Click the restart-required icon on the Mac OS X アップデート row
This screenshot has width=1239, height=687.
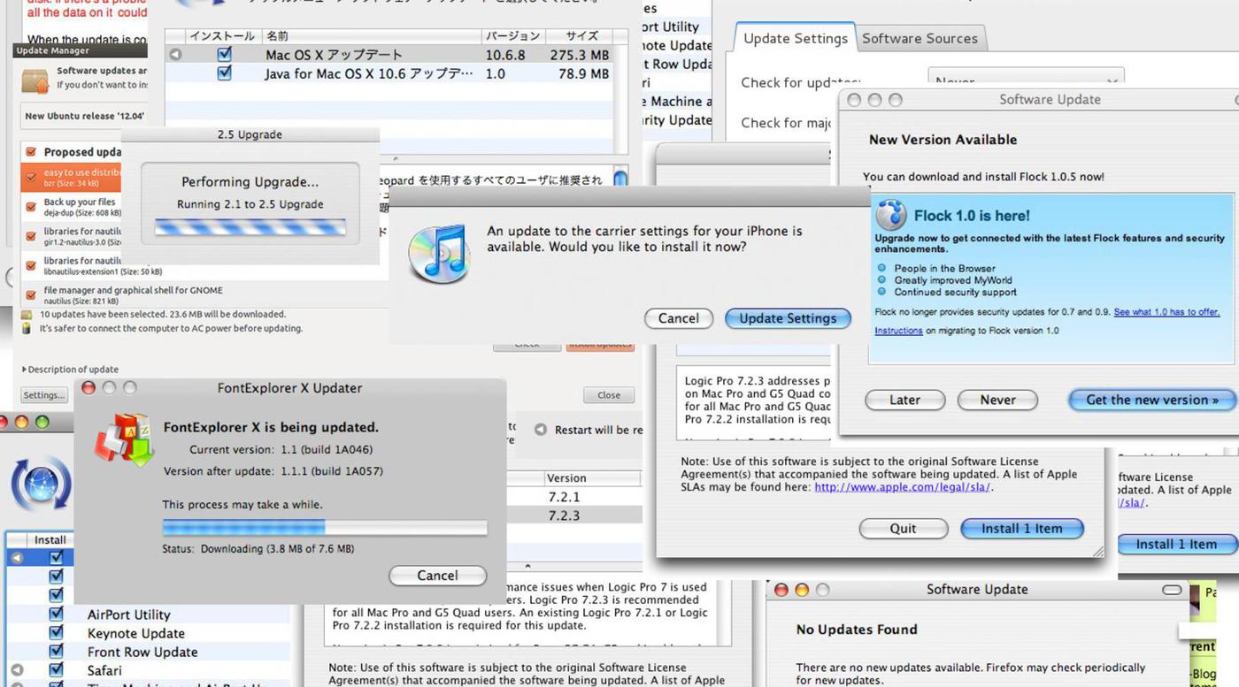click(x=174, y=55)
